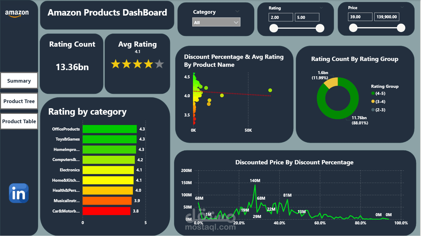Screen dimensions: 421x236
Task: Click the fifth grey rating star
Action: pyautogui.click(x=159, y=64)
